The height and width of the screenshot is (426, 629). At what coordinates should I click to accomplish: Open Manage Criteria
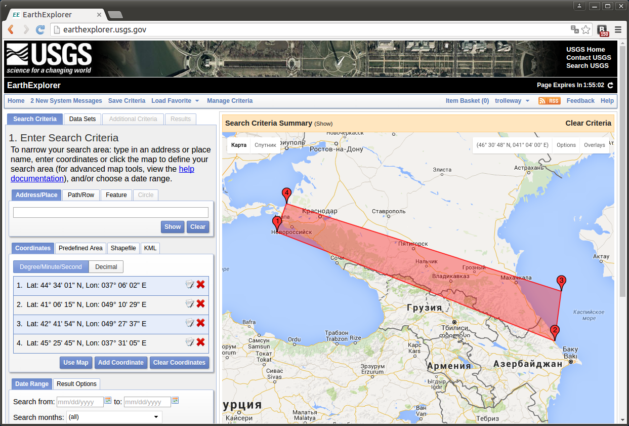(230, 101)
